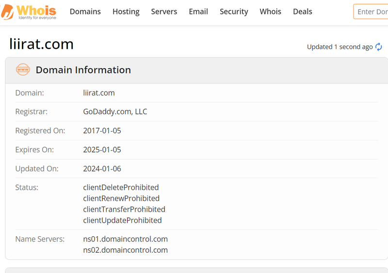Go to the Whois nav item

[x=270, y=12]
